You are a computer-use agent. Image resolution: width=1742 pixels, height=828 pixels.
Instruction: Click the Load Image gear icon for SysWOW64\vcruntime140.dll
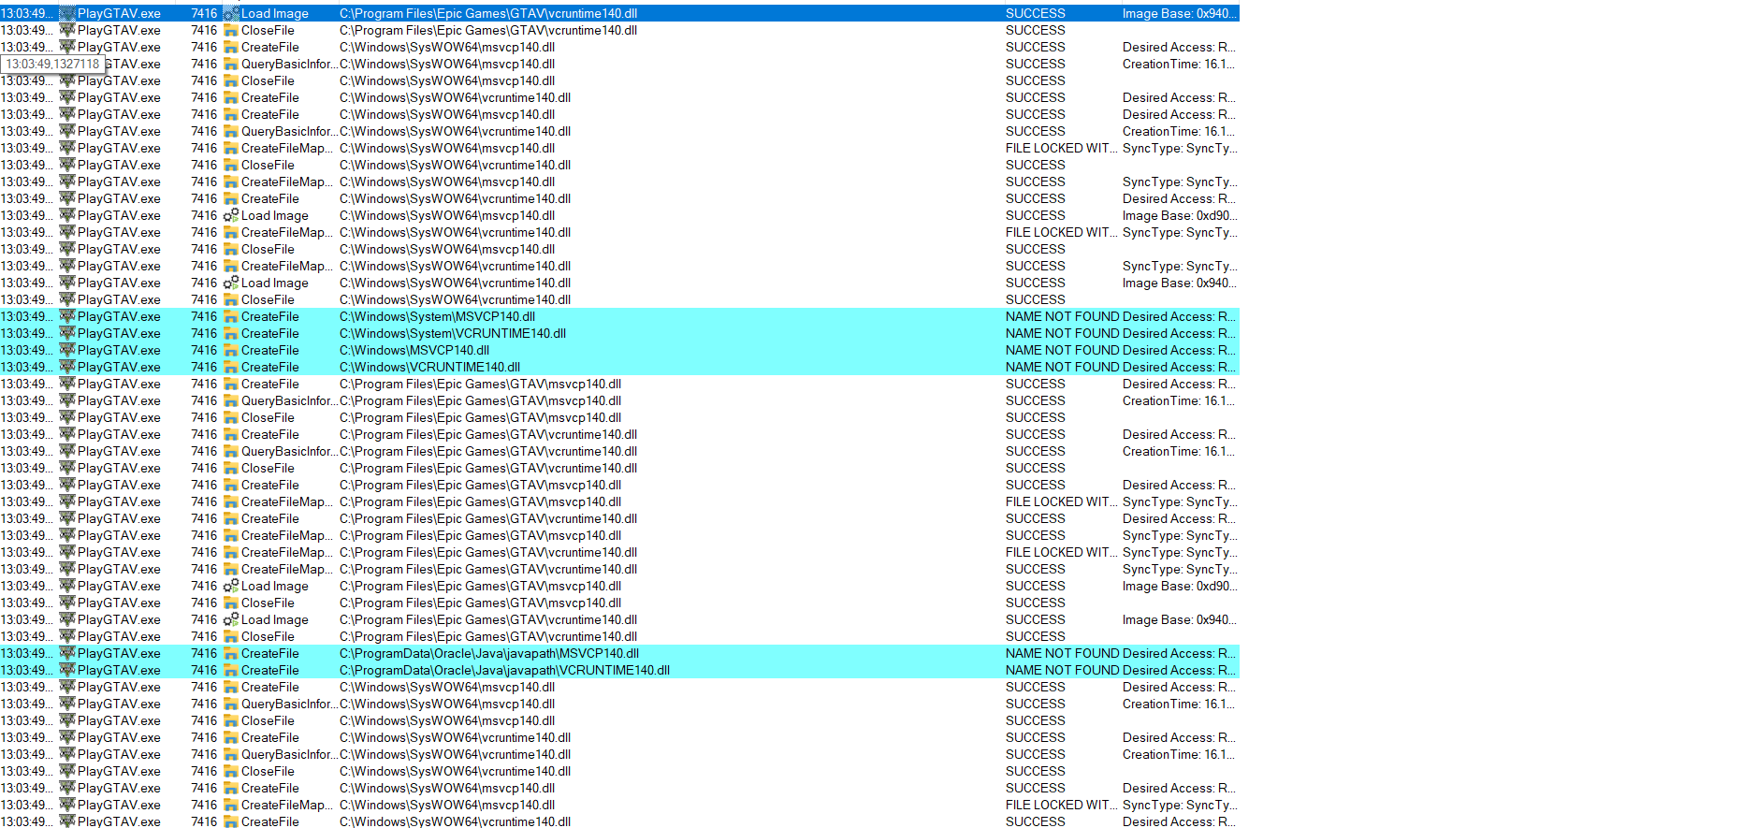[231, 283]
